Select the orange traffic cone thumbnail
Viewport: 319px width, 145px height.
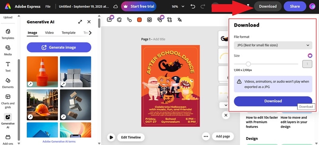(42, 72)
